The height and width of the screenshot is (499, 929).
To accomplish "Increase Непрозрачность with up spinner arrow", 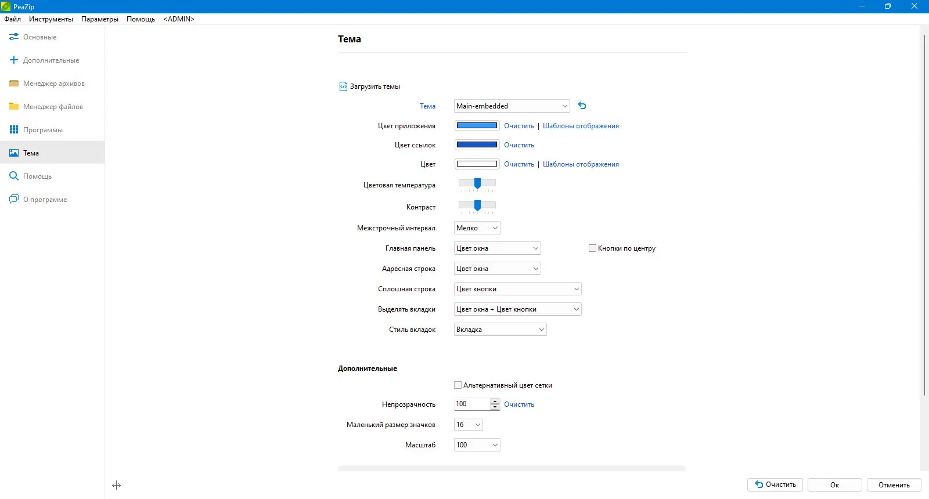I will [495, 401].
